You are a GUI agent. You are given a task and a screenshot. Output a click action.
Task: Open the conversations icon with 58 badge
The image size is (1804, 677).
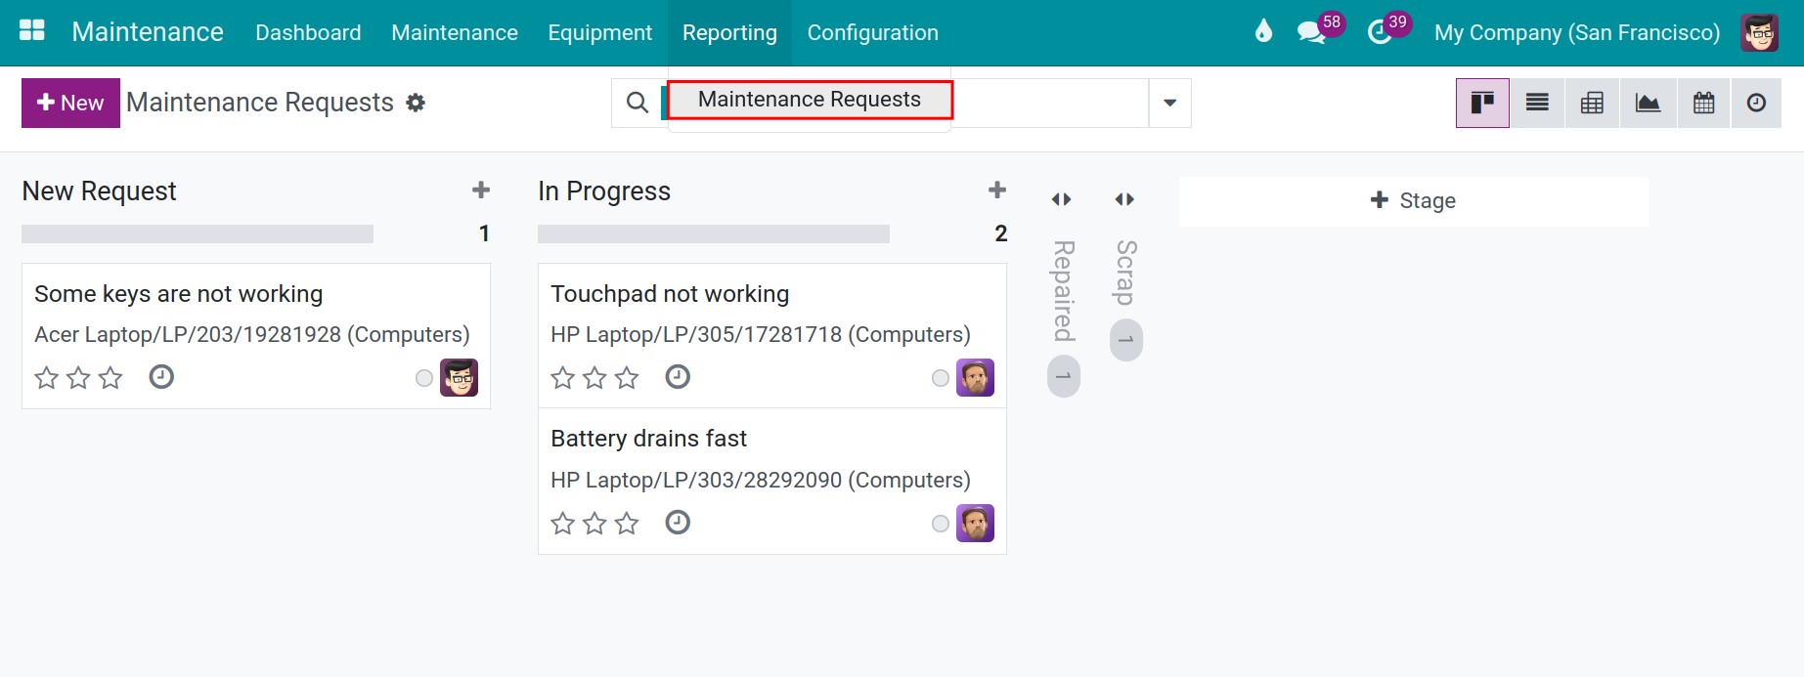1311,32
